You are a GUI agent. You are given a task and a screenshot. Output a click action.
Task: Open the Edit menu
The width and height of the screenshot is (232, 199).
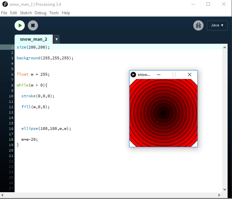pos(14,13)
